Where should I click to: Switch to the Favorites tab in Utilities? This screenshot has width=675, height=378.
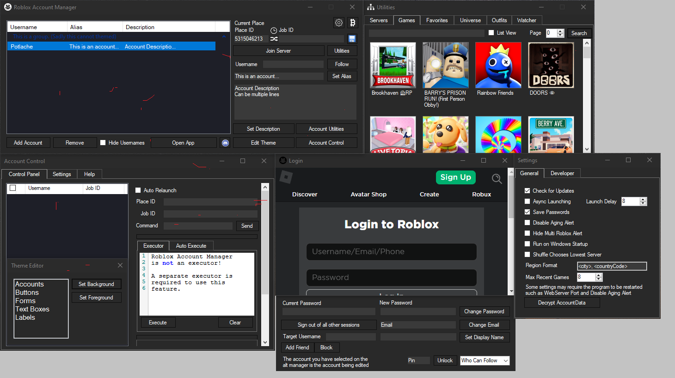[x=436, y=20]
